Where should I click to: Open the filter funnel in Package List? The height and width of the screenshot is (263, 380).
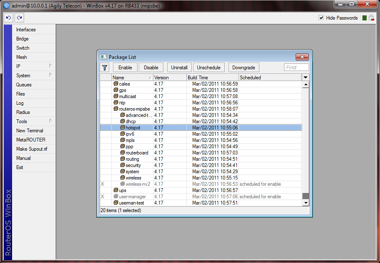[105, 68]
